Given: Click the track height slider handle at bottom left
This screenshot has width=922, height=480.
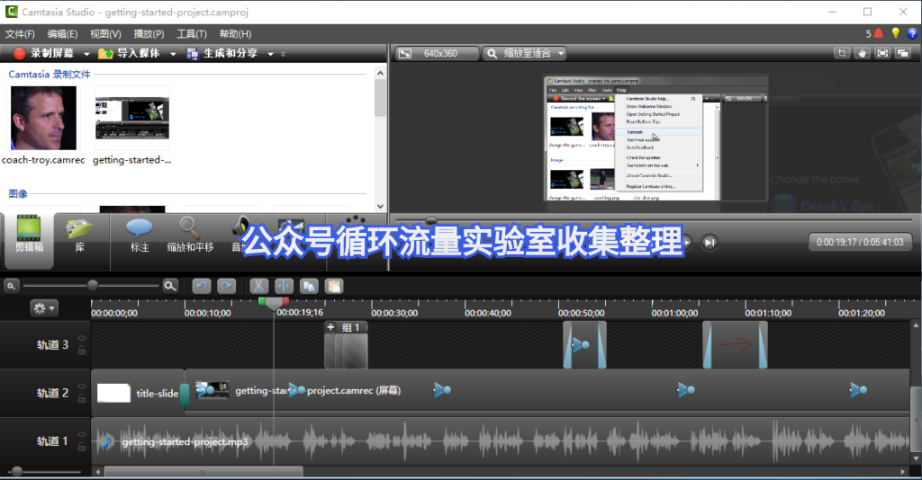Looking at the screenshot, I should click(x=17, y=471).
